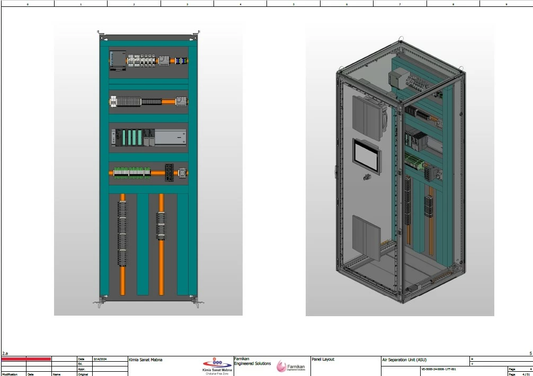Click the Farnikan pink logo
The image size is (533, 376).
[x=291, y=366]
